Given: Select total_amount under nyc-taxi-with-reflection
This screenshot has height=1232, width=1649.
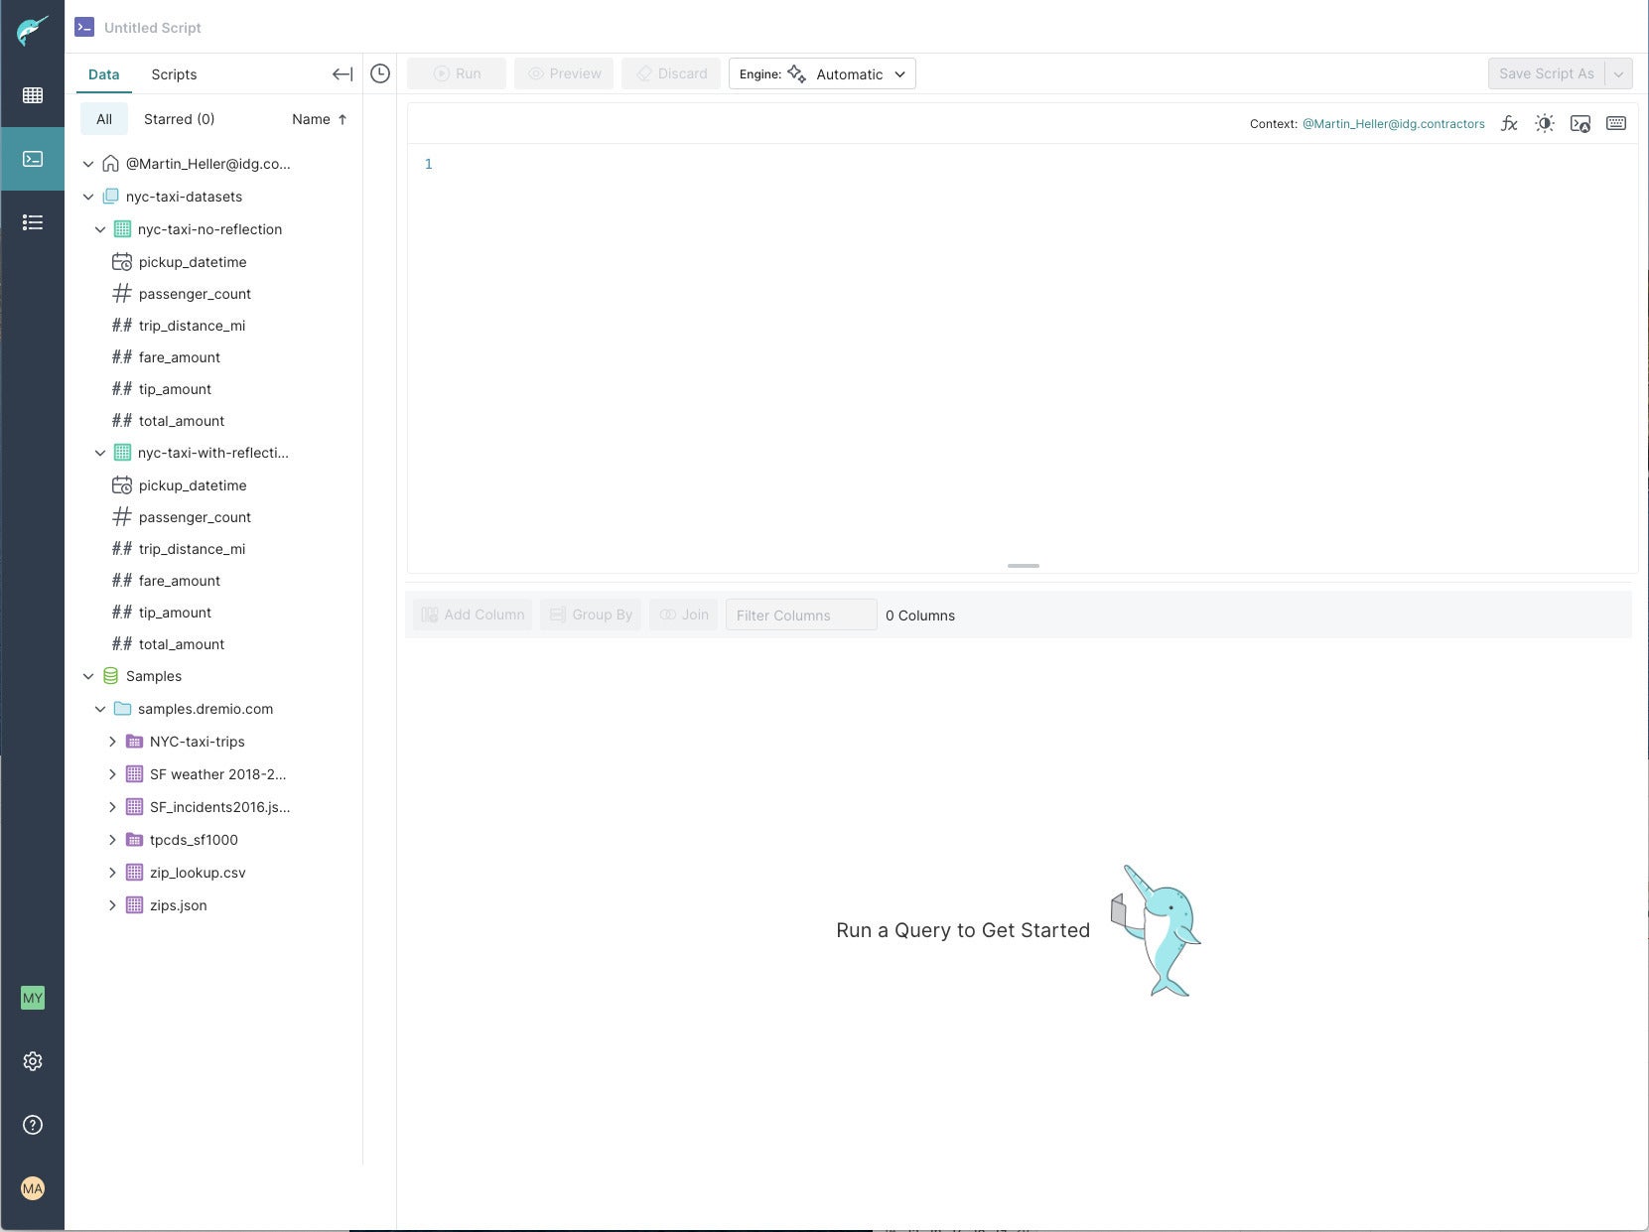Looking at the screenshot, I should 182,644.
